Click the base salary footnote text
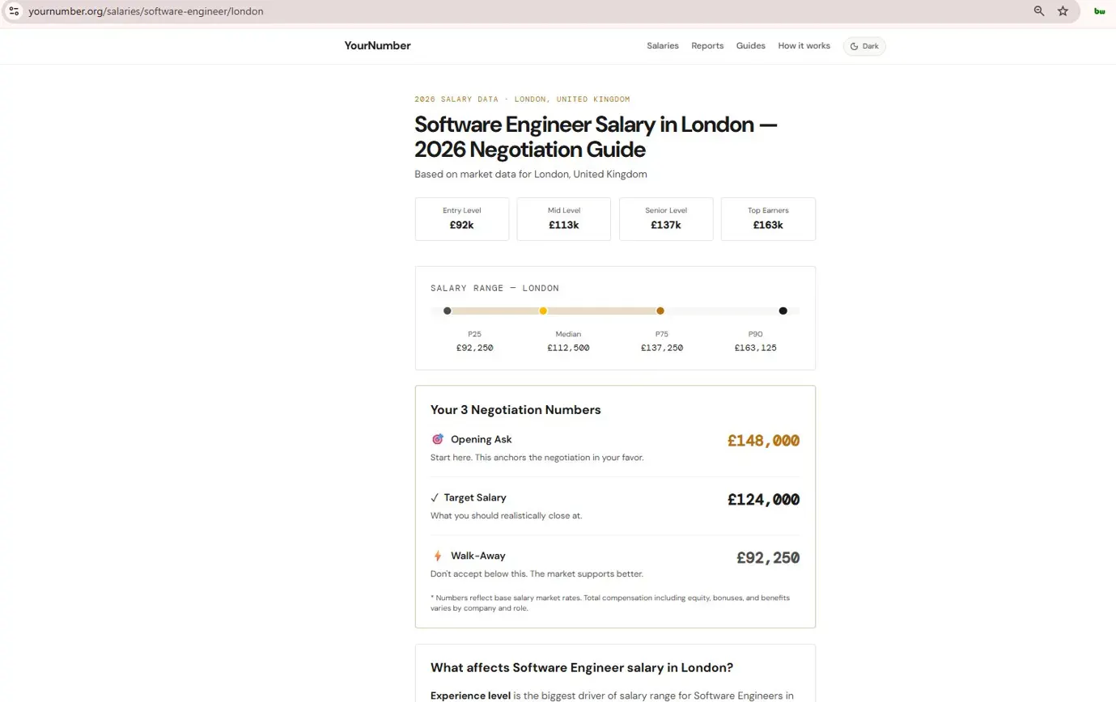Viewport: 1116px width, 702px height. coord(610,603)
